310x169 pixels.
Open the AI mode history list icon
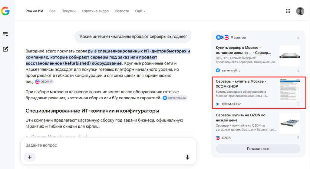point(5,34)
